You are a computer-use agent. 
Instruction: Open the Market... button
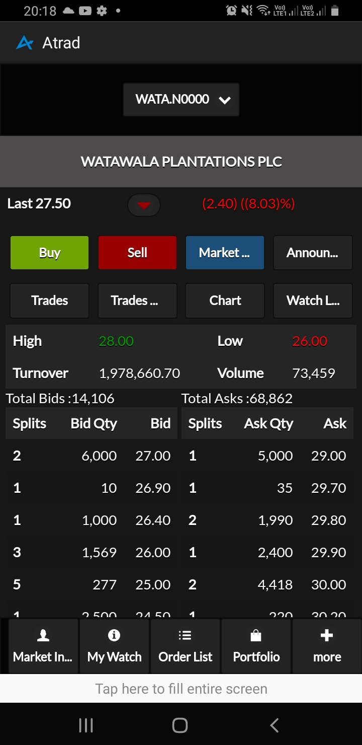tap(225, 253)
